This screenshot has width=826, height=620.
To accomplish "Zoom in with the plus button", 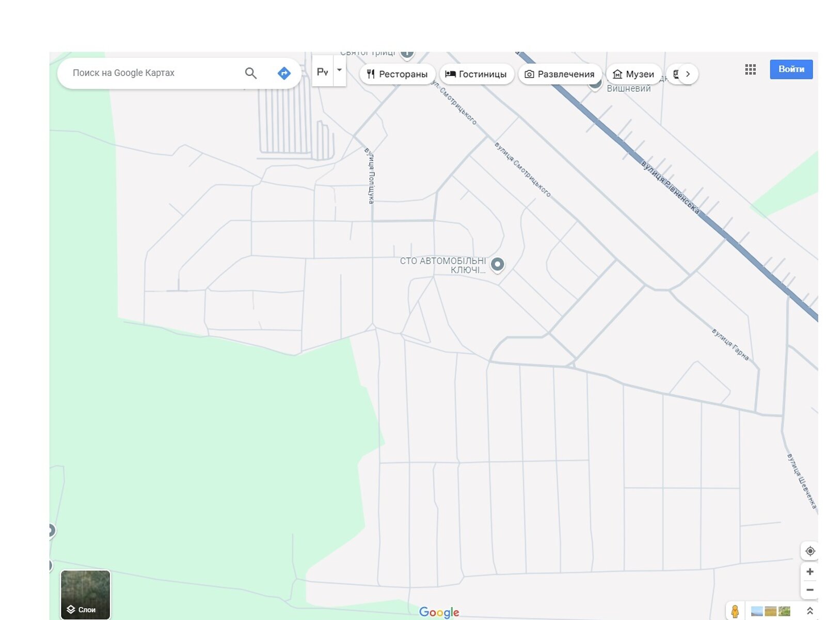I will (x=810, y=571).
